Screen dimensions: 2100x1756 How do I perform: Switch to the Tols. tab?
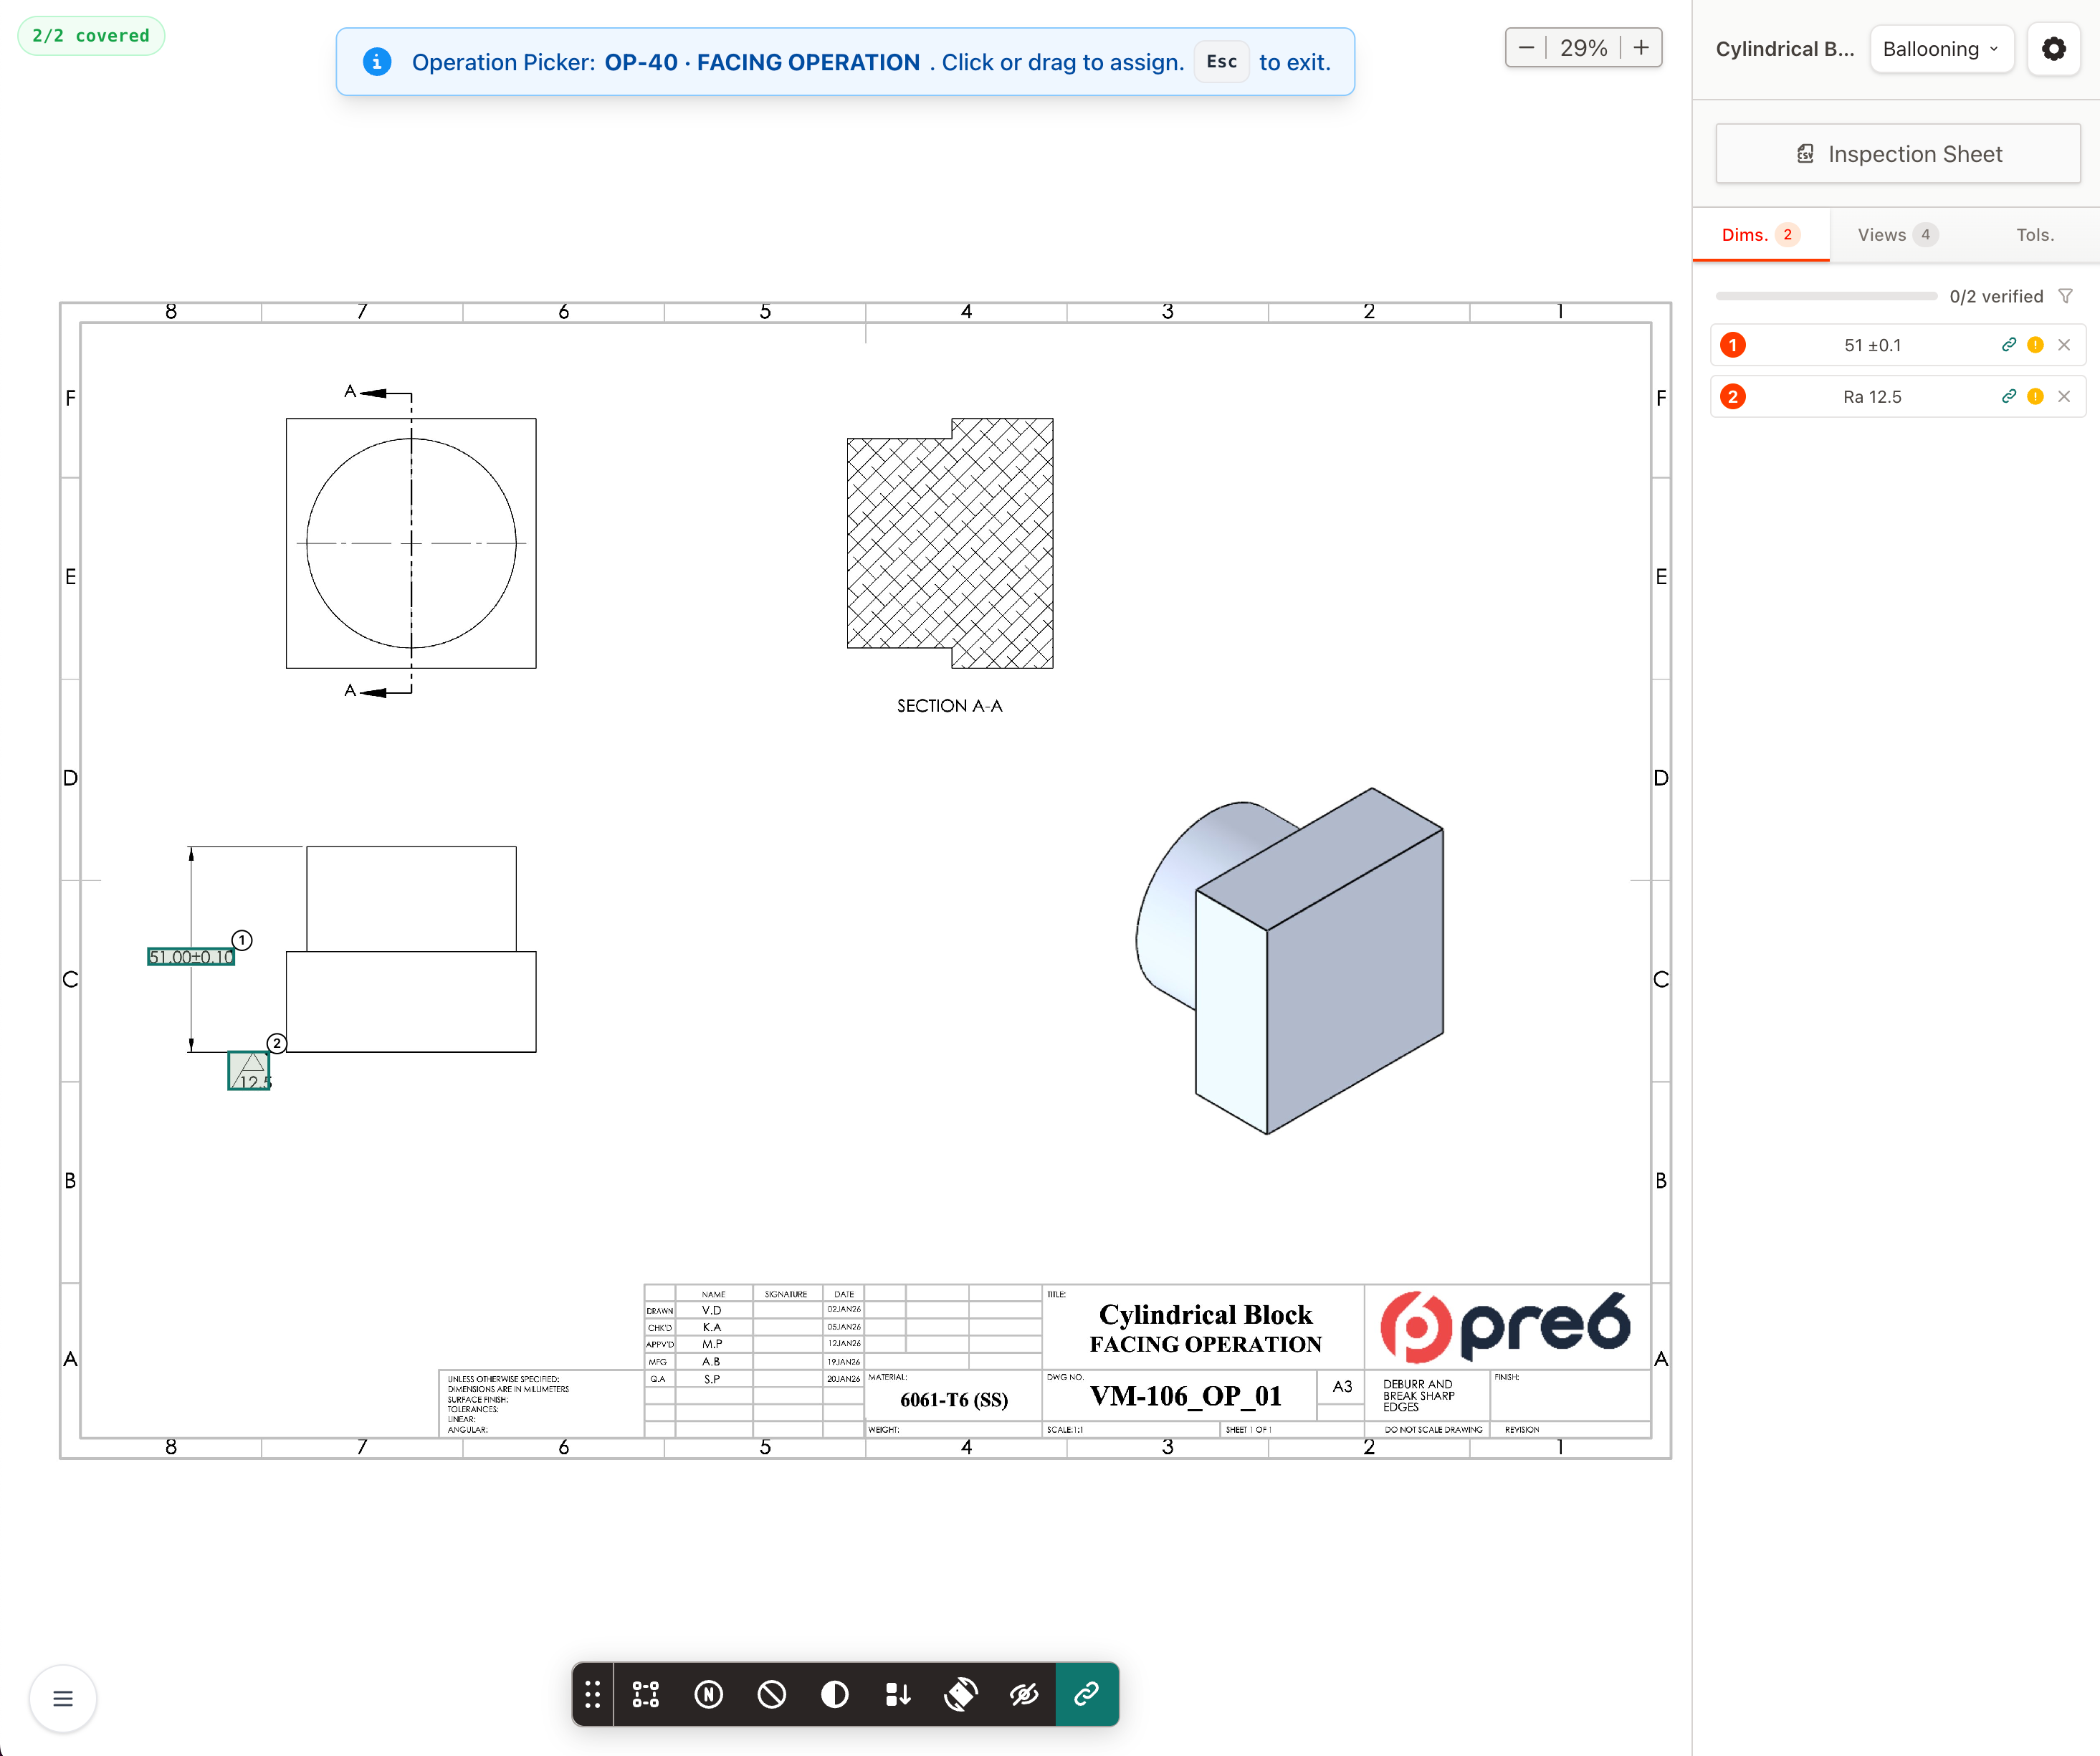tap(2034, 235)
